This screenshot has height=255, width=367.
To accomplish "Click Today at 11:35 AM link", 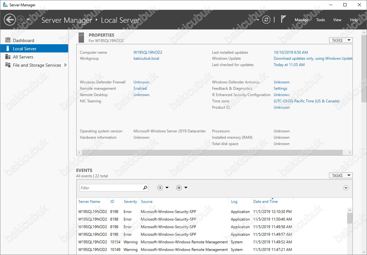I will (x=289, y=65).
